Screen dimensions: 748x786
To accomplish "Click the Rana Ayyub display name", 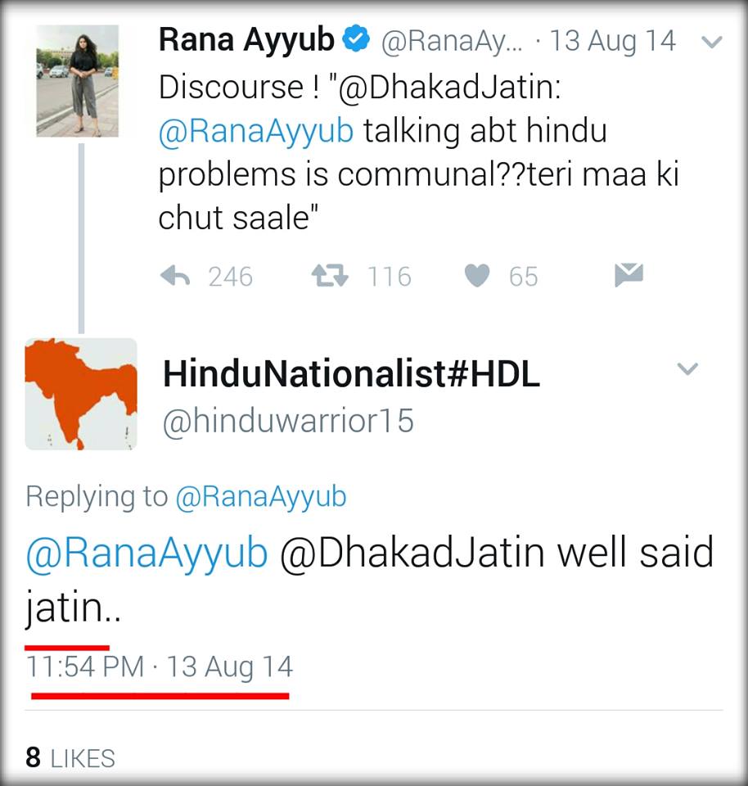I will click(246, 39).
